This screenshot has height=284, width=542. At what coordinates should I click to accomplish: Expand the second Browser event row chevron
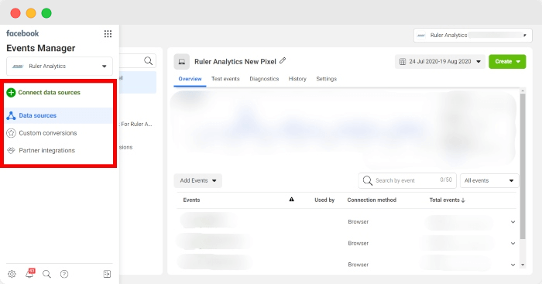click(x=513, y=244)
